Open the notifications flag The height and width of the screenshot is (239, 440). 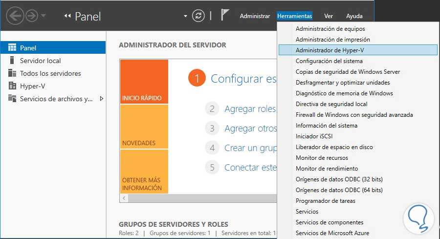(224, 15)
